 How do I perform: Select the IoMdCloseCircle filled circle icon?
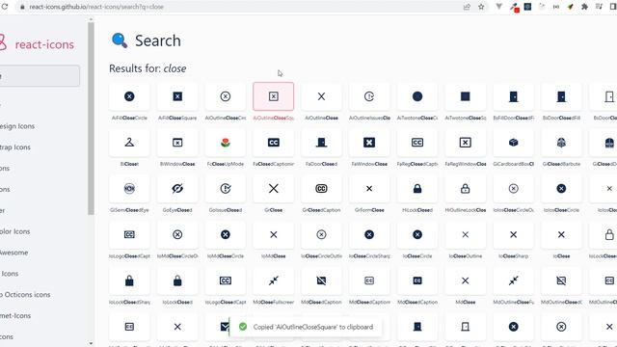226,234
